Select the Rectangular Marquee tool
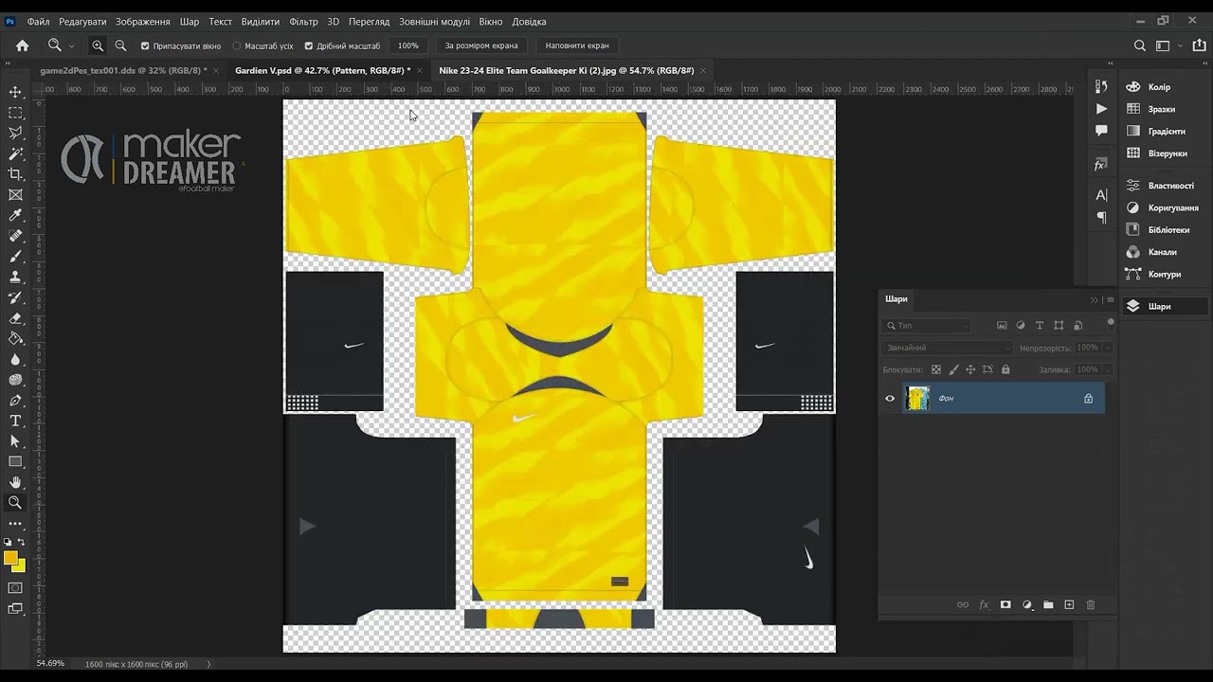This screenshot has width=1213, height=682. coord(15,113)
